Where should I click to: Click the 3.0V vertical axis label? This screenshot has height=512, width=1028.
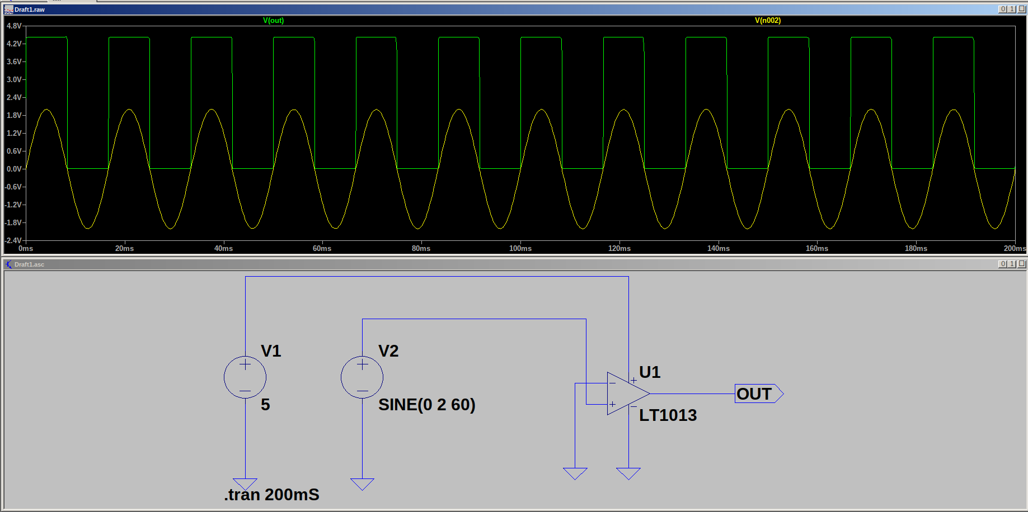tap(14, 79)
